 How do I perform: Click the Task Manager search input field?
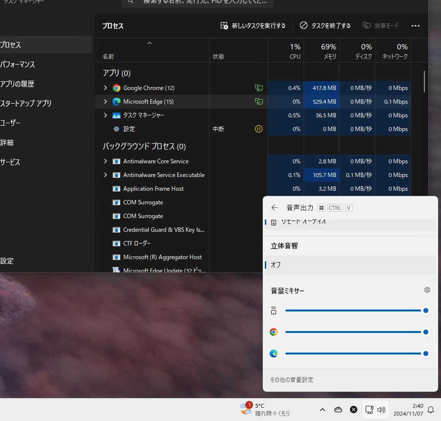(197, 2)
